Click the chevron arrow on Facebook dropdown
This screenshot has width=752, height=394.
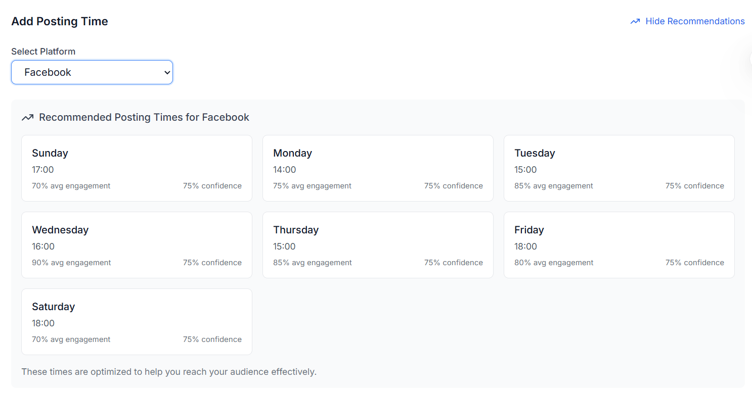167,73
